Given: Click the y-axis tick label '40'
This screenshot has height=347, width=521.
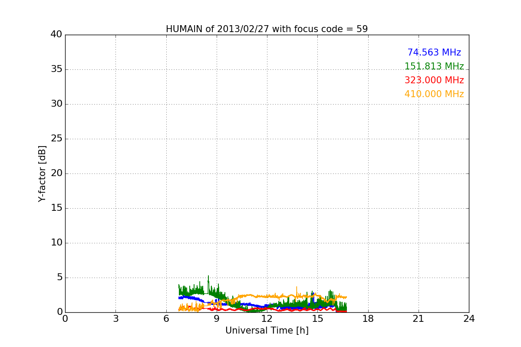Looking at the screenshot, I should [56, 35].
